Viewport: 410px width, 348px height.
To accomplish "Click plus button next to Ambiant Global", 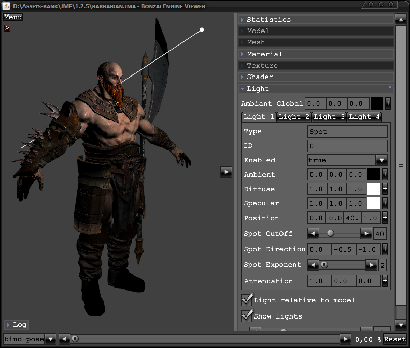I will point(388,103).
